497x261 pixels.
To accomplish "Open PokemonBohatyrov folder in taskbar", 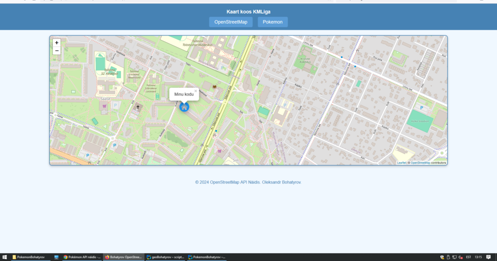I will point(31,257).
